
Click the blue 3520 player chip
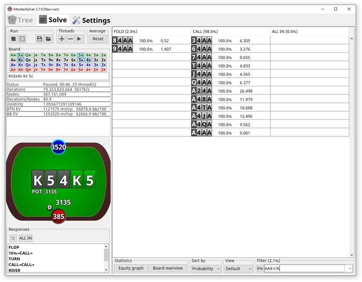(x=58, y=147)
